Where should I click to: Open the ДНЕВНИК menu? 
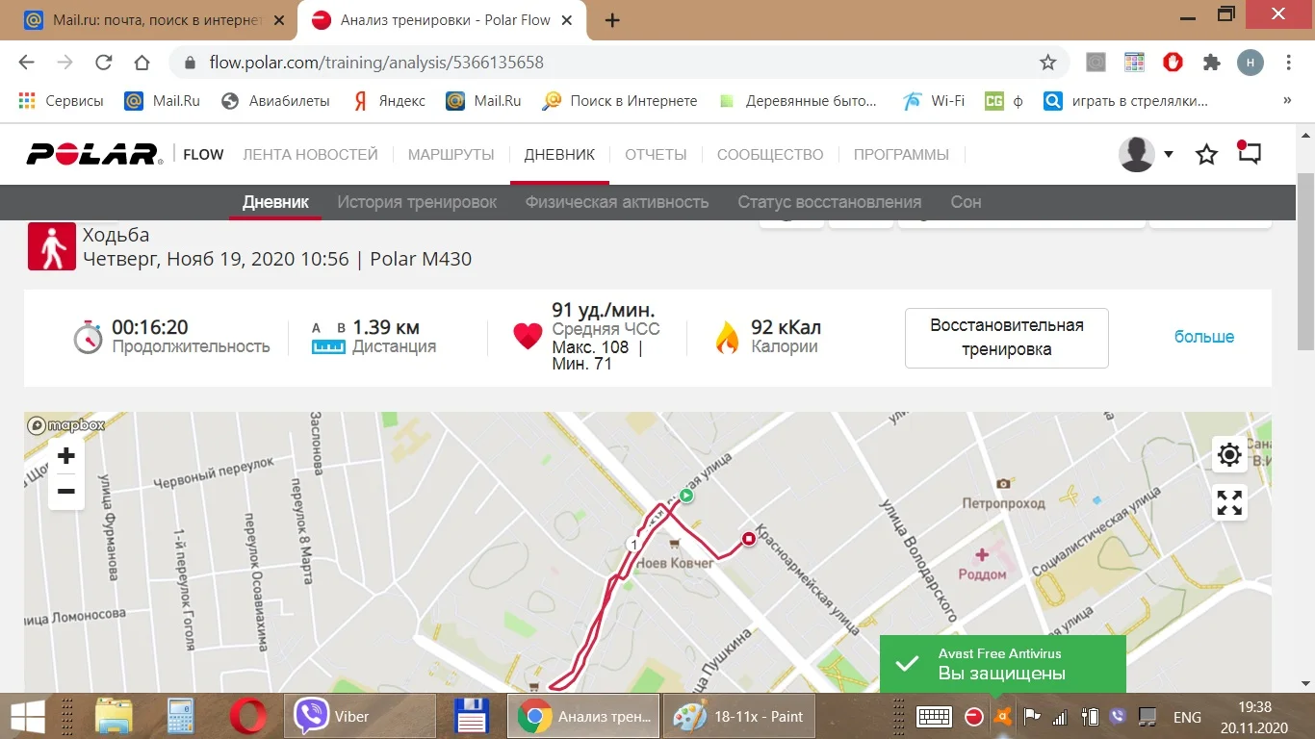tap(559, 154)
